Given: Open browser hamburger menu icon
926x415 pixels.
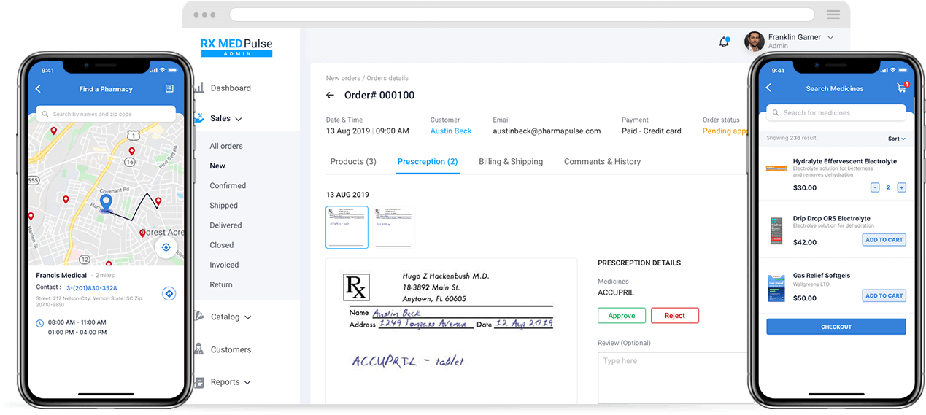Looking at the screenshot, I should pyautogui.click(x=833, y=15).
